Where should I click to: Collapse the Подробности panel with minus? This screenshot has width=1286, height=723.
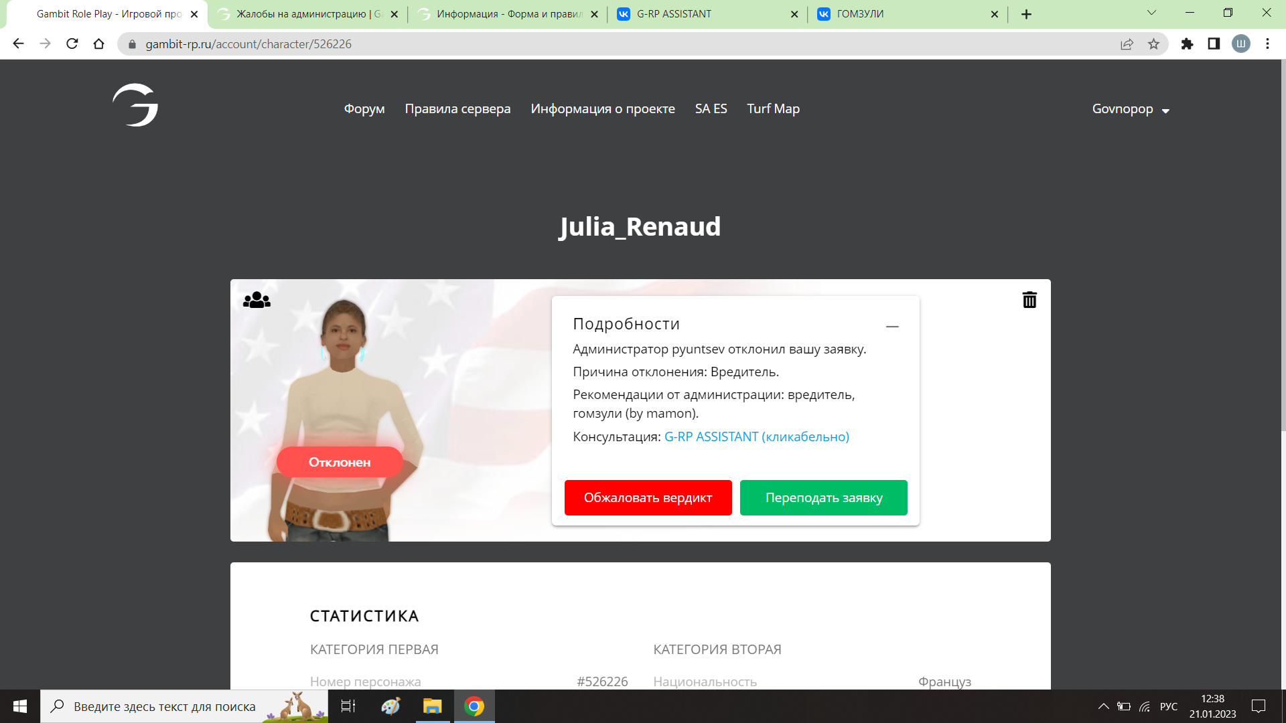tap(892, 327)
